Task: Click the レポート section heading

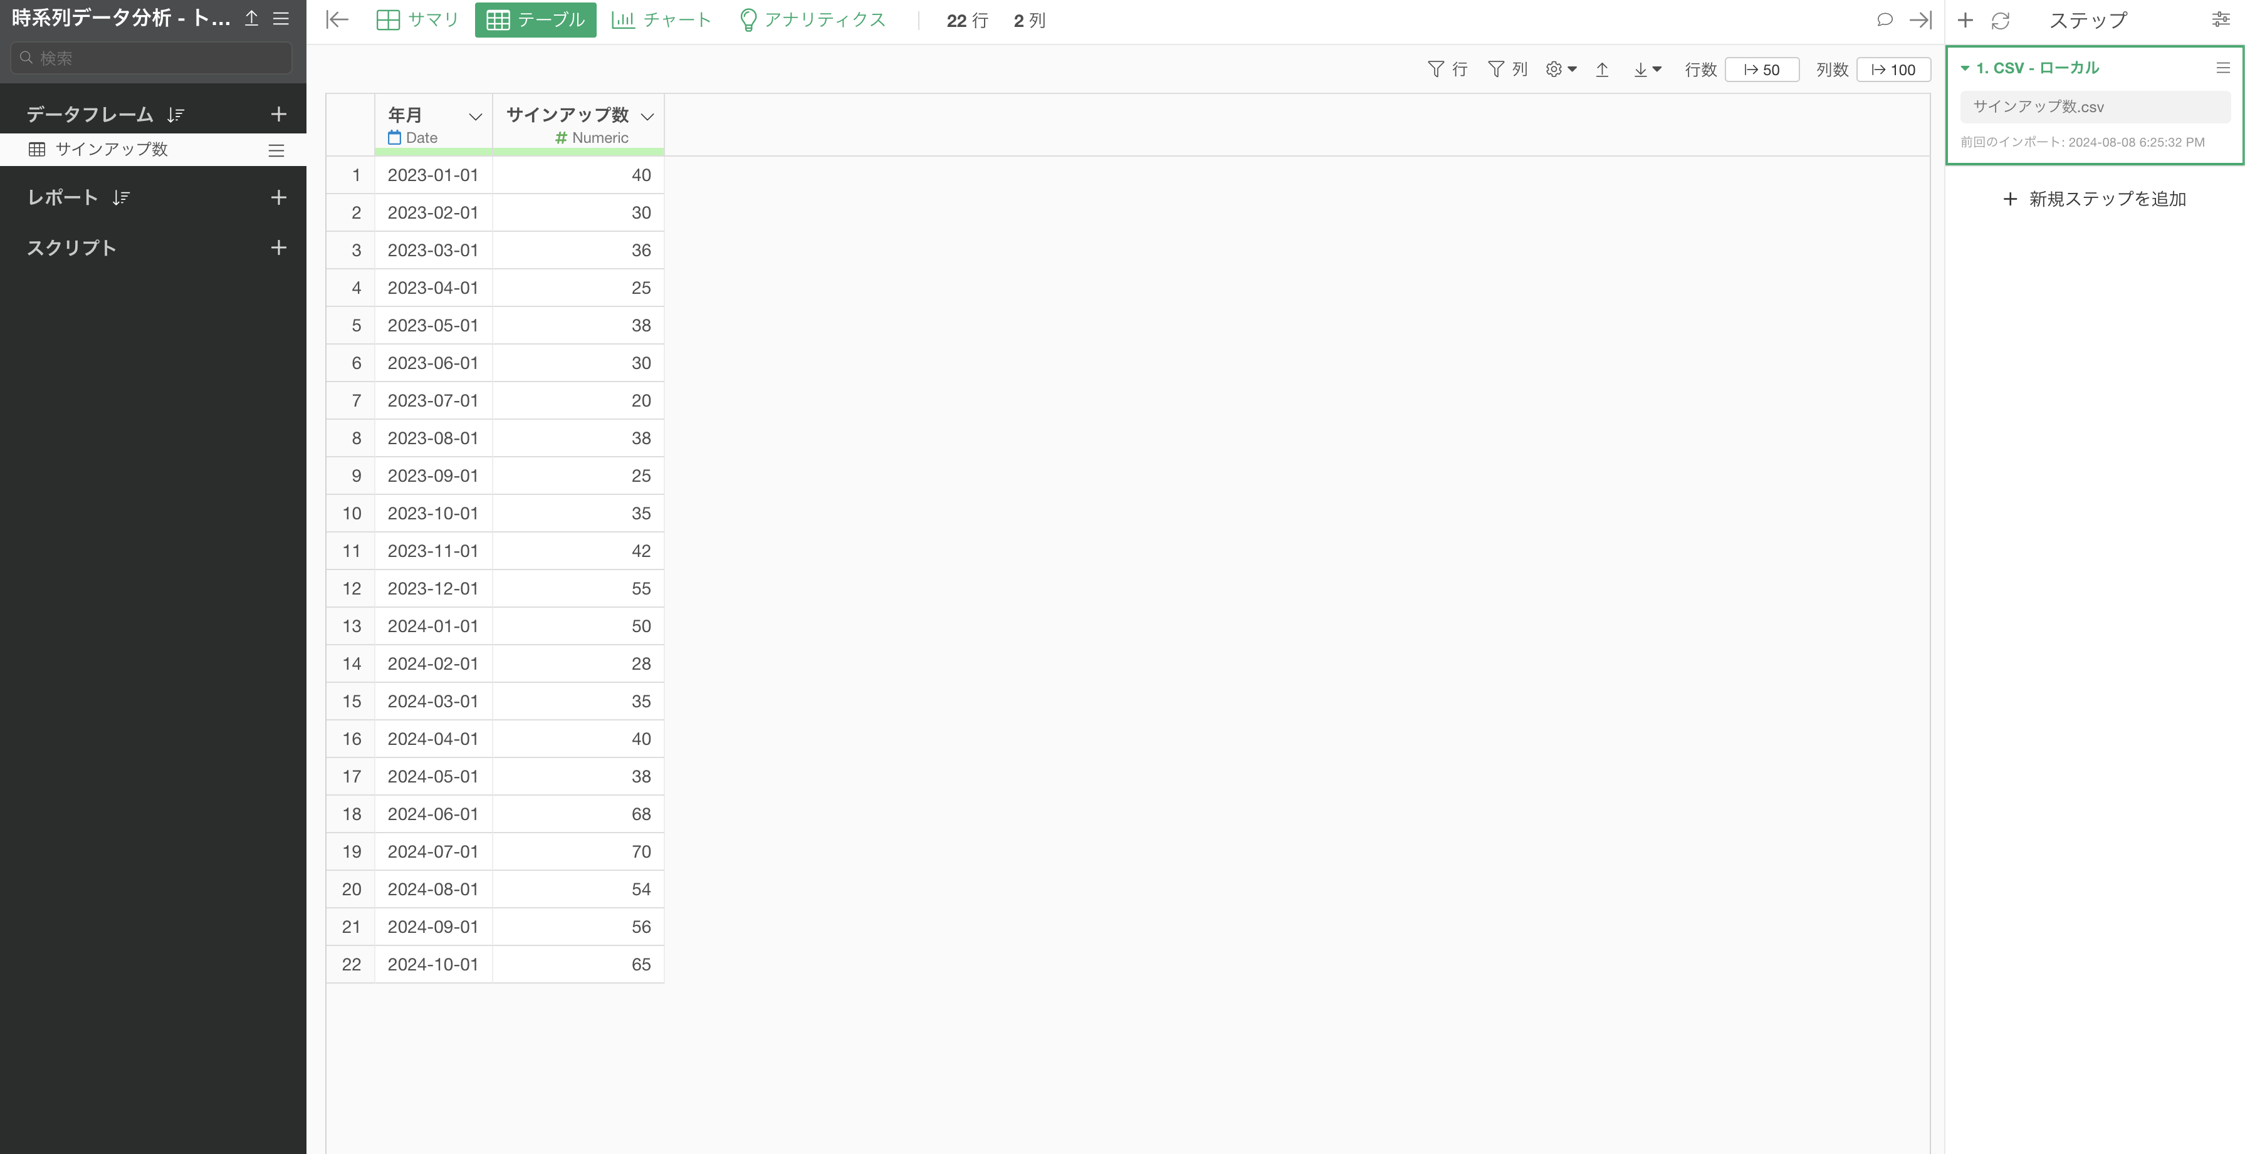Action: (63, 198)
